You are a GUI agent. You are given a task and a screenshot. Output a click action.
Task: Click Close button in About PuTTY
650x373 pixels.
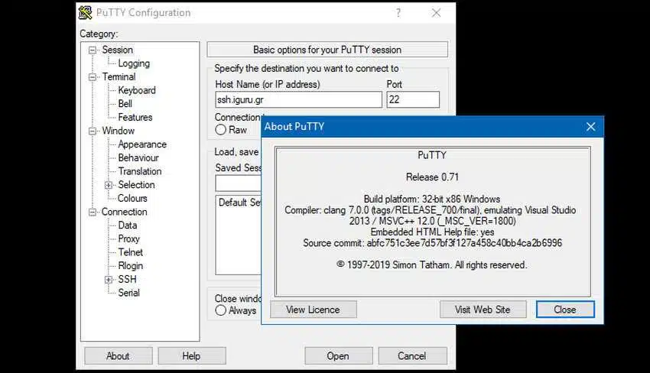pos(565,310)
